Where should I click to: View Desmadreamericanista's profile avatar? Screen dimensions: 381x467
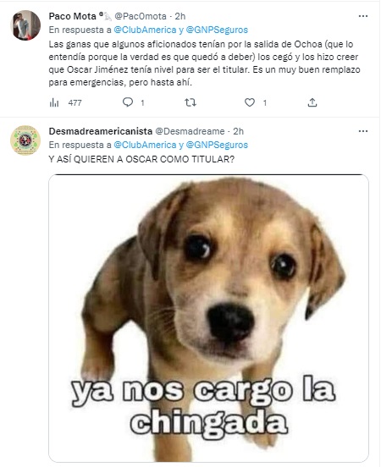click(x=25, y=140)
